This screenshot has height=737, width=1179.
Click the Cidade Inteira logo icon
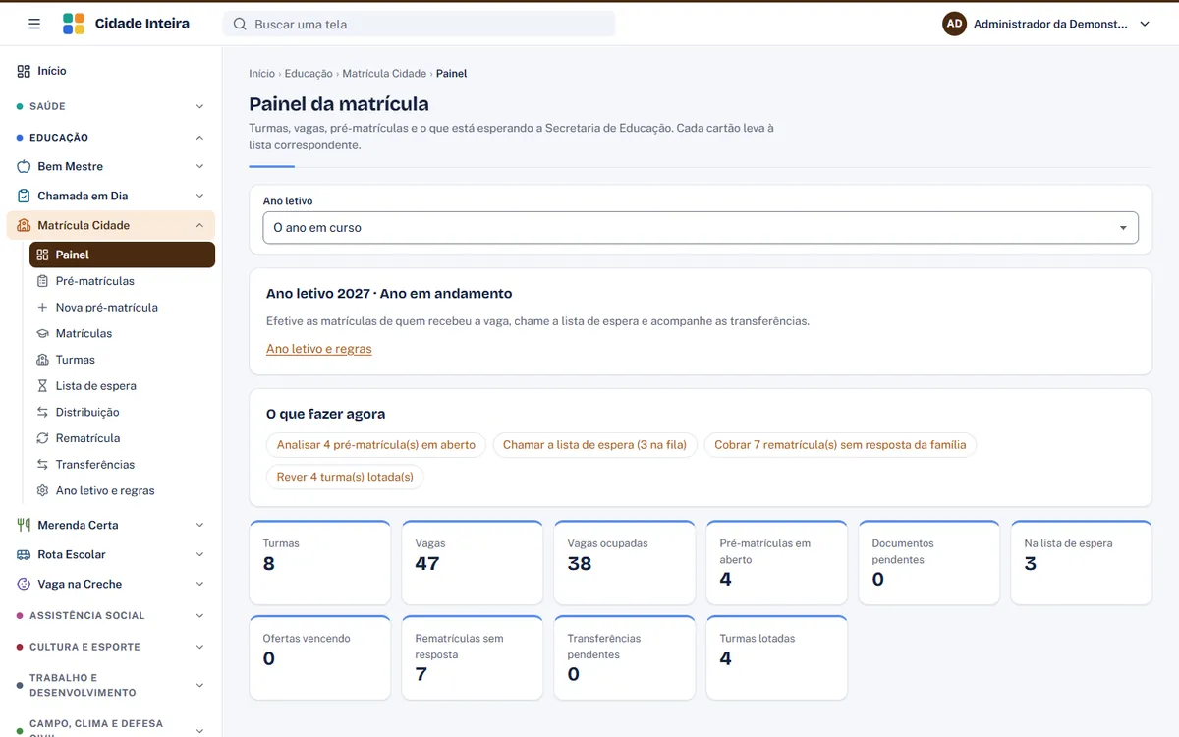[74, 24]
